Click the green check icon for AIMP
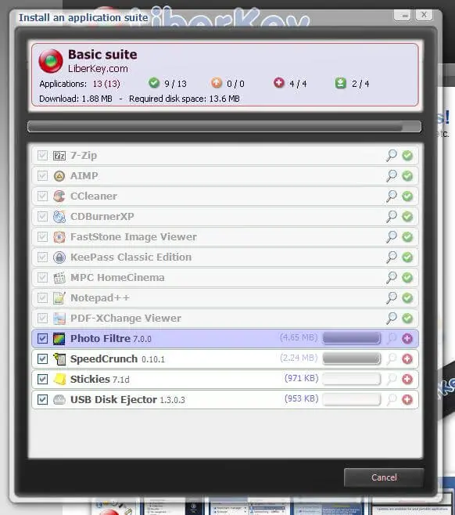Image resolution: width=455 pixels, height=515 pixels. pos(407,176)
